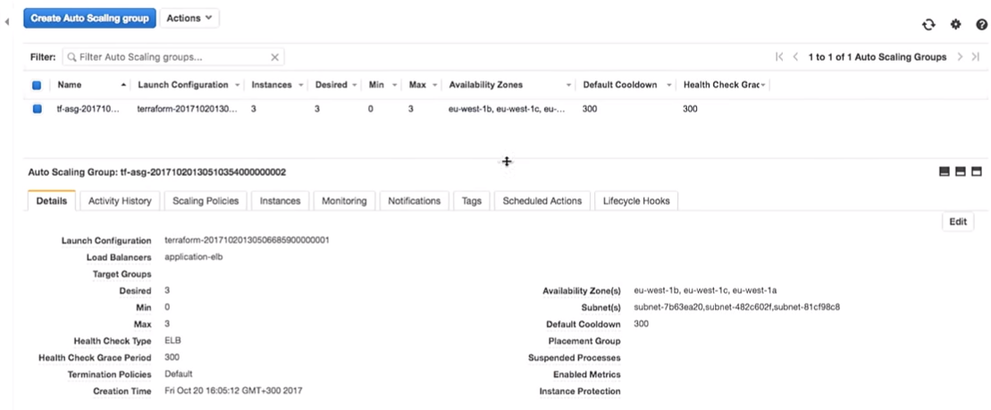Toggle the tf-asg row checkbox

(x=37, y=109)
